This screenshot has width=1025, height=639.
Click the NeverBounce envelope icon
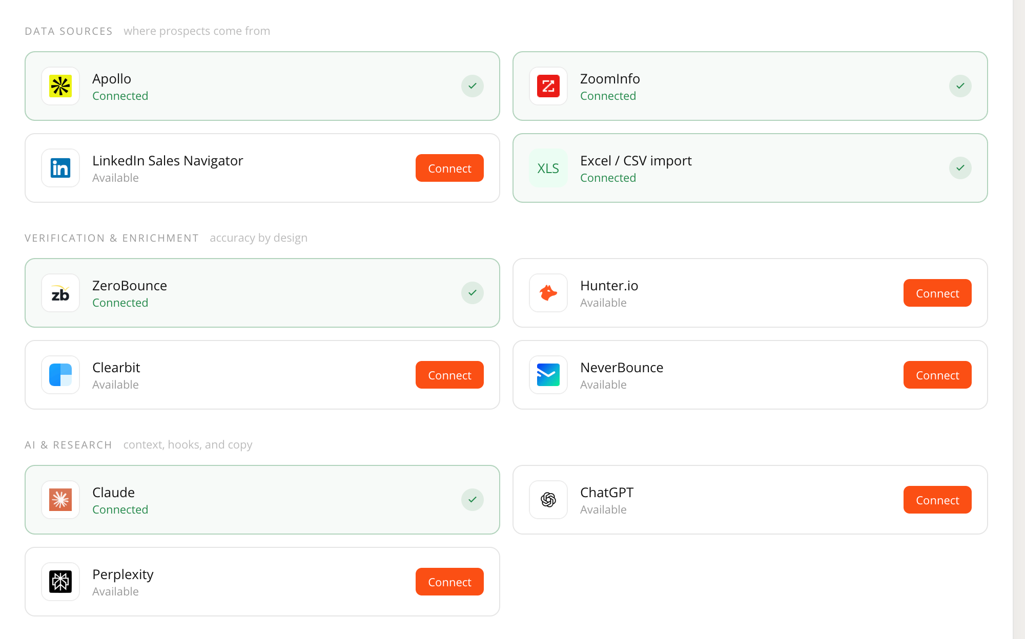point(548,375)
